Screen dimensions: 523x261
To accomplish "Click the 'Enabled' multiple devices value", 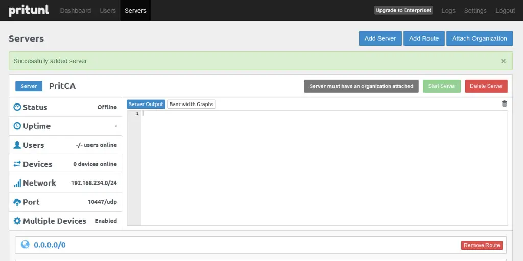I will pyautogui.click(x=106, y=221).
